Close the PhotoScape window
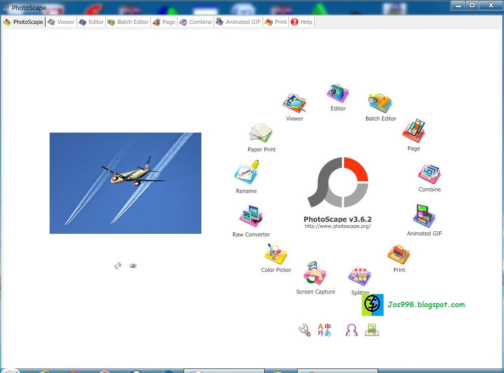The width and height of the screenshot is (504, 373). click(491, 5)
